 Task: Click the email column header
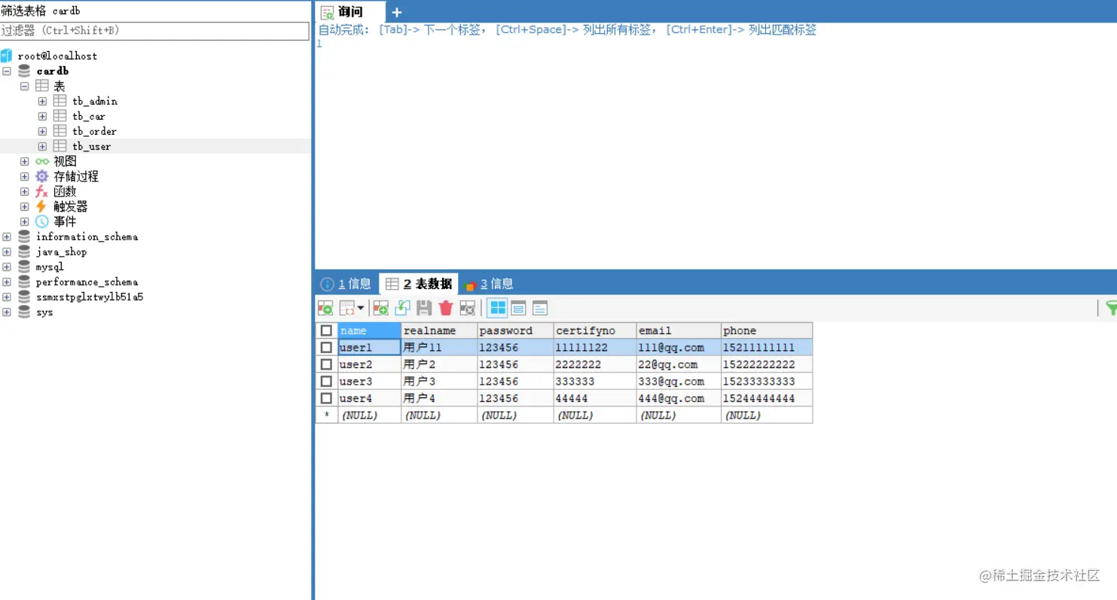[x=679, y=330]
